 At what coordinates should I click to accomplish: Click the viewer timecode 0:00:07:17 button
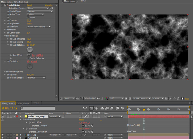(x=90, y=98)
